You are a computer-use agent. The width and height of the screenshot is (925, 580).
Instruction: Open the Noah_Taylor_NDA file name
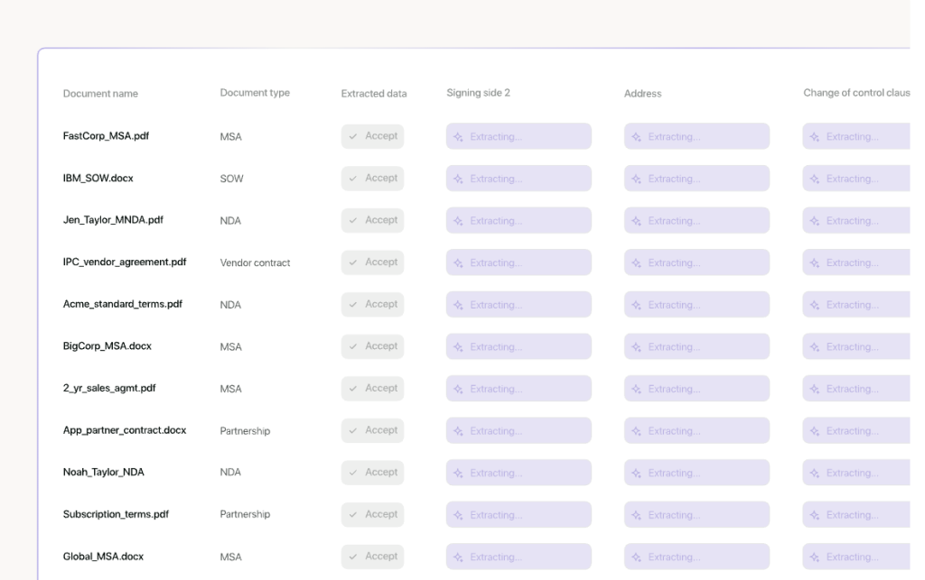click(x=103, y=473)
